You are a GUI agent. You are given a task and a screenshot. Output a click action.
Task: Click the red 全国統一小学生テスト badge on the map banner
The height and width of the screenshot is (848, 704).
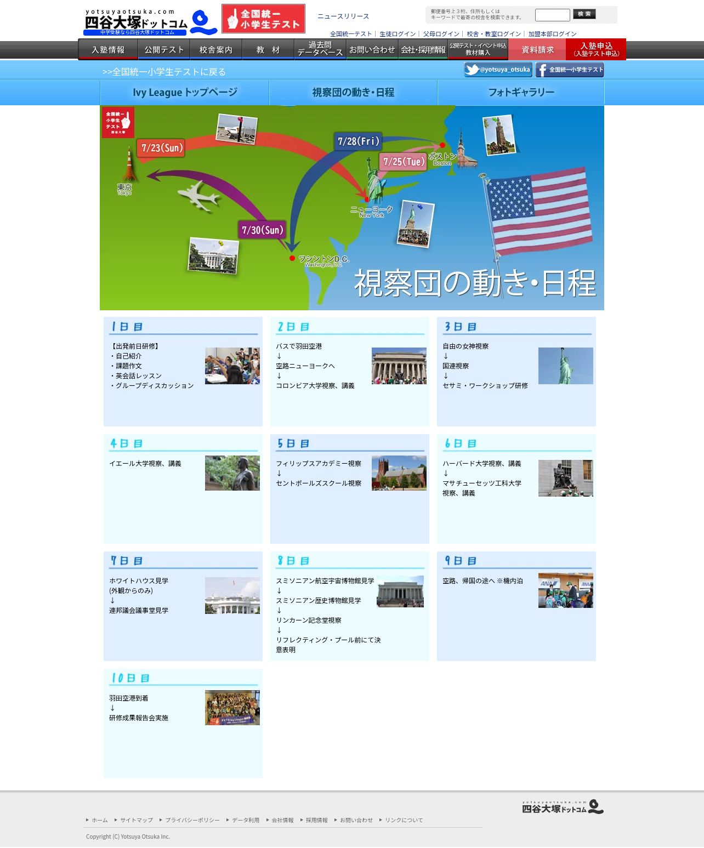pyautogui.click(x=118, y=122)
